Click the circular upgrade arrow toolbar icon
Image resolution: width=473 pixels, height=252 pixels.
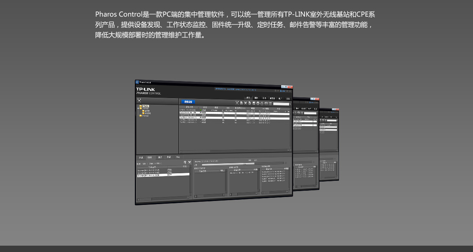point(258,104)
